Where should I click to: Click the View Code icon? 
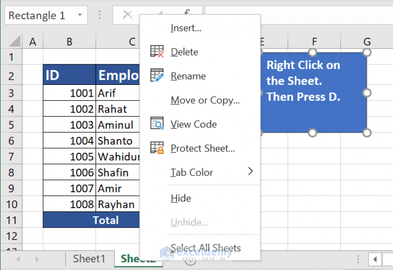[157, 124]
